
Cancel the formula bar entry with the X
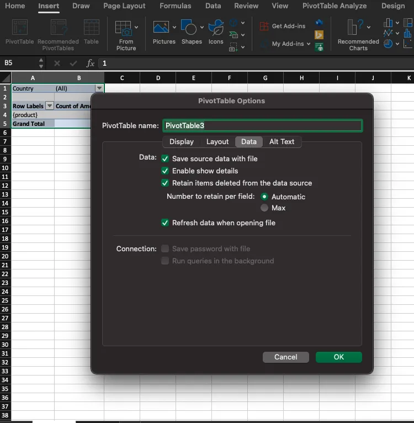point(57,64)
